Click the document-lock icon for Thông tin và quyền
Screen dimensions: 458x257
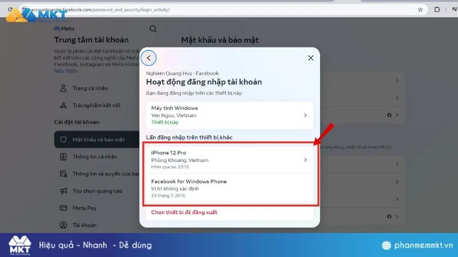tap(64, 174)
